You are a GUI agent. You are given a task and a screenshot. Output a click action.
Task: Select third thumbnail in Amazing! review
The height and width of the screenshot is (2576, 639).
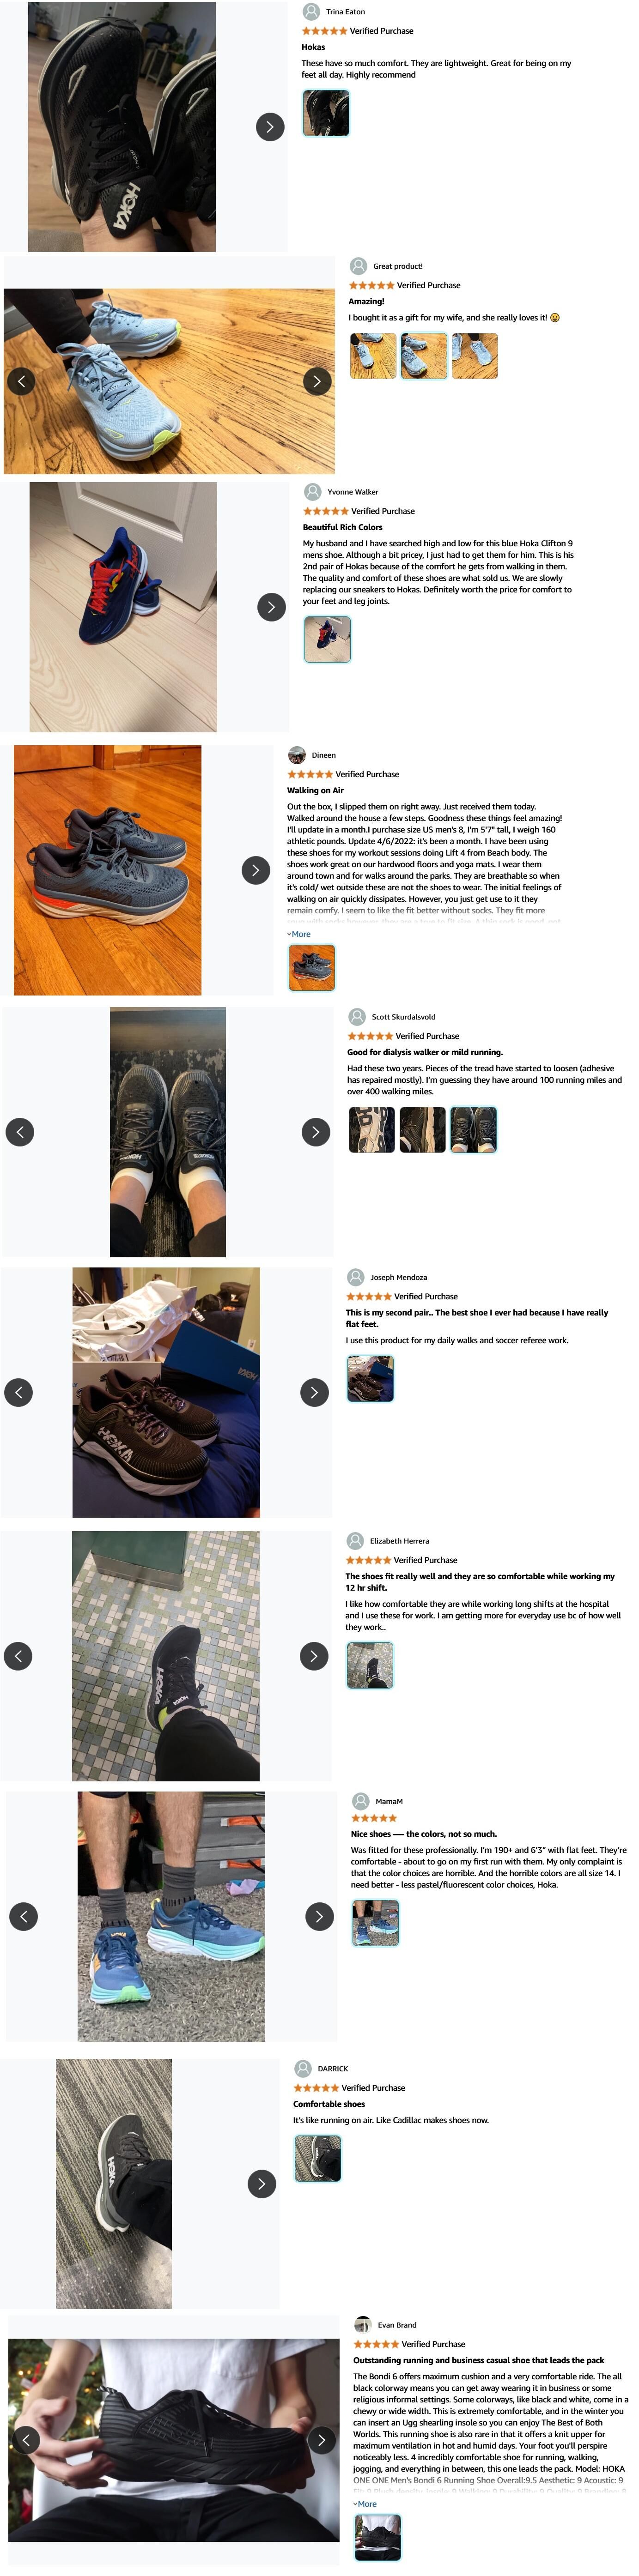click(475, 356)
